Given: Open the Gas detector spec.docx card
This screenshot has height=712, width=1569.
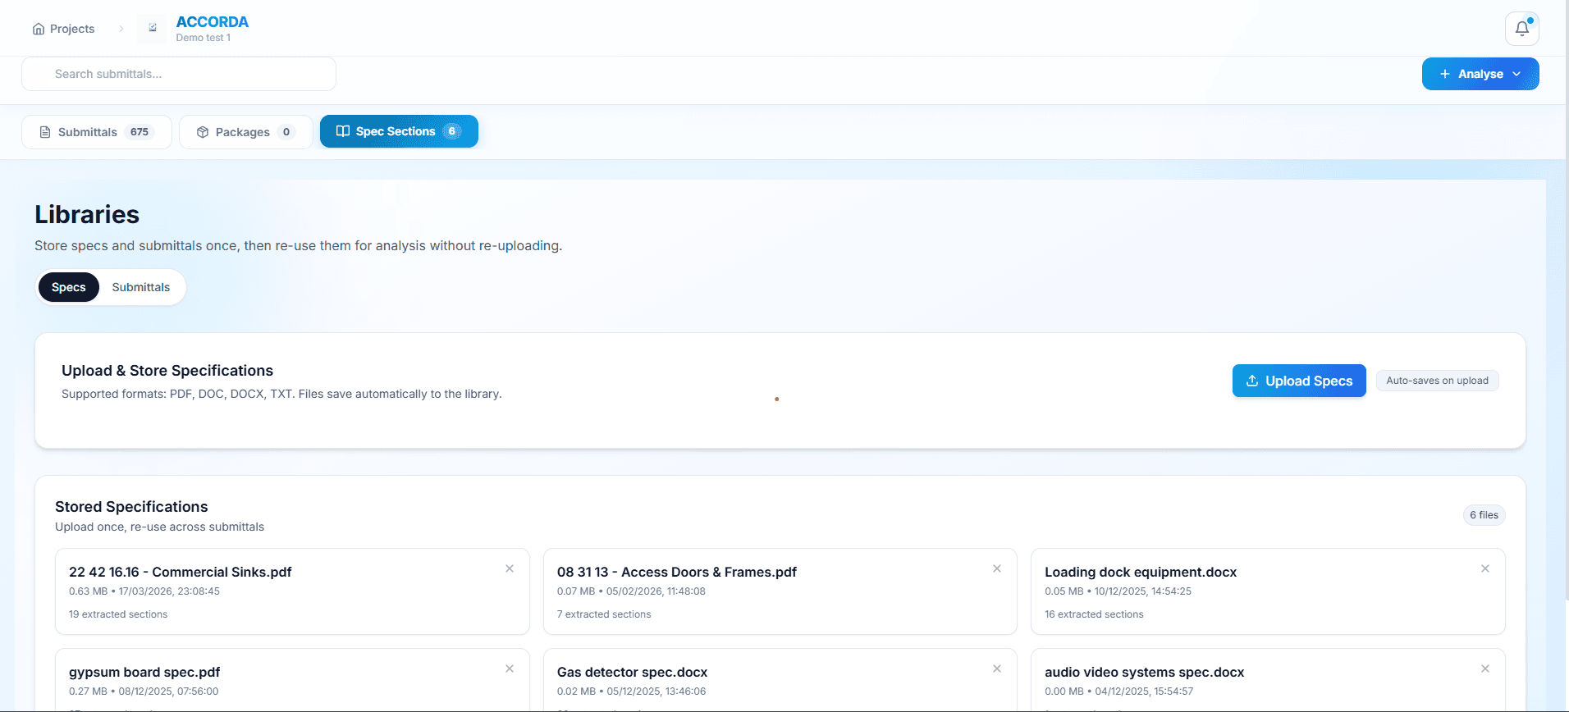Looking at the screenshot, I should click(780, 680).
